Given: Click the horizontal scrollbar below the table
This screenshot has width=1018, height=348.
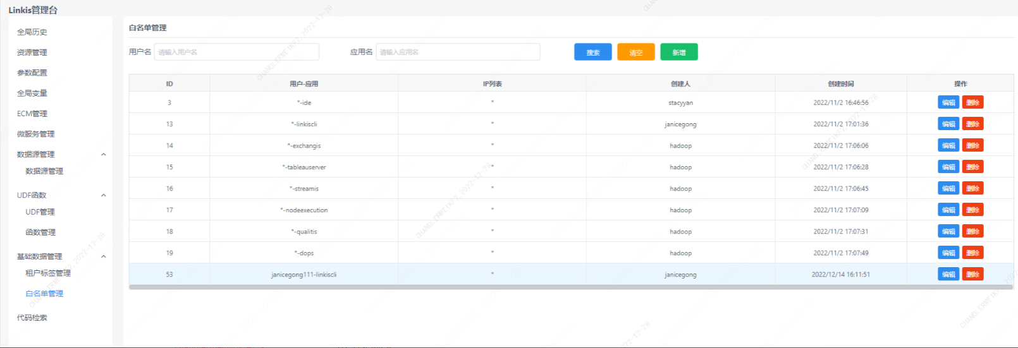Looking at the screenshot, I should tap(570, 287).
